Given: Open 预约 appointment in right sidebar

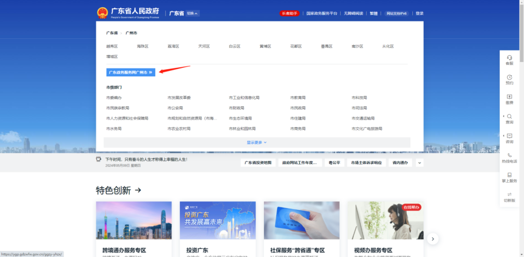Looking at the screenshot, I should pos(509,80).
